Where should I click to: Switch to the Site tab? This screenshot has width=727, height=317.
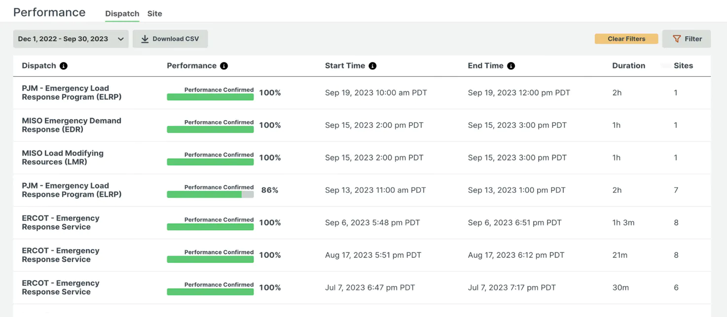154,14
